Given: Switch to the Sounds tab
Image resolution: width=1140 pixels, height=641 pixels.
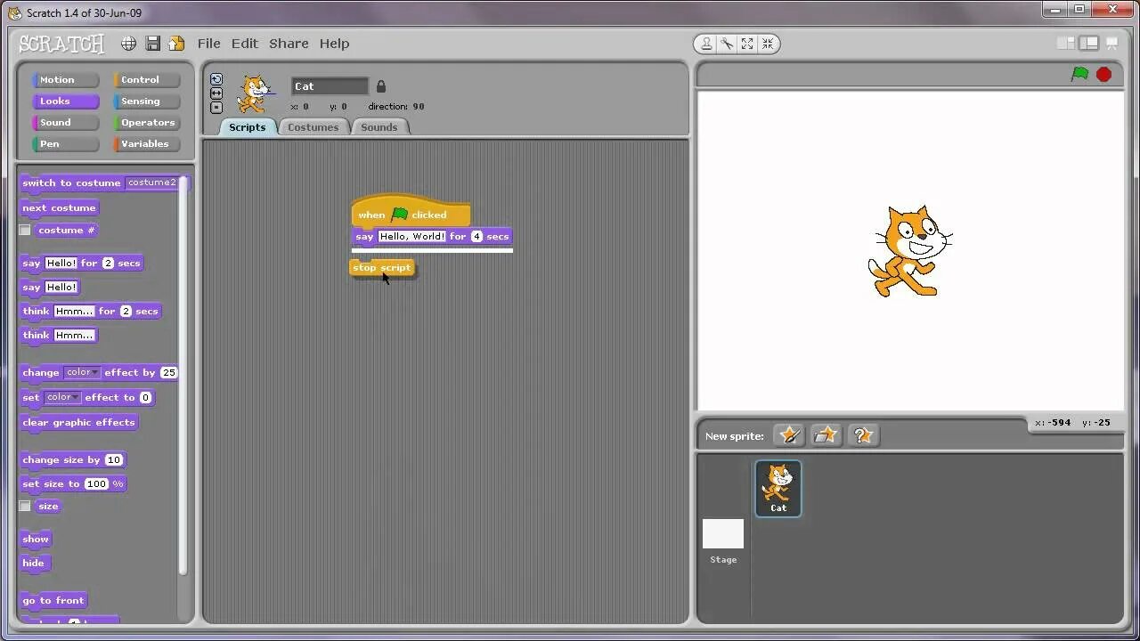Looking at the screenshot, I should click(x=379, y=127).
